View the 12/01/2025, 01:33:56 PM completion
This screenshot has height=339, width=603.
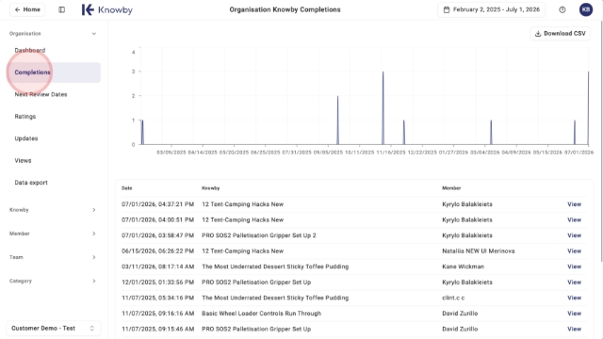coord(574,282)
